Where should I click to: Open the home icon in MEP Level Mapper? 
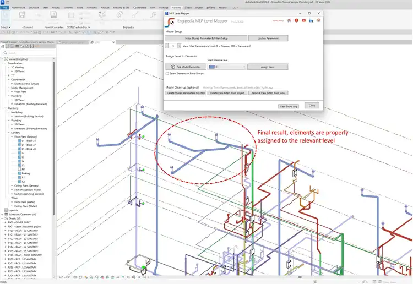tap(289, 20)
